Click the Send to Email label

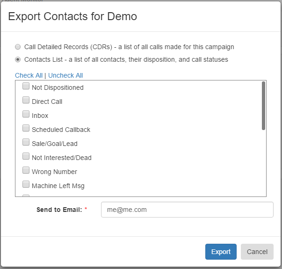coord(59,210)
